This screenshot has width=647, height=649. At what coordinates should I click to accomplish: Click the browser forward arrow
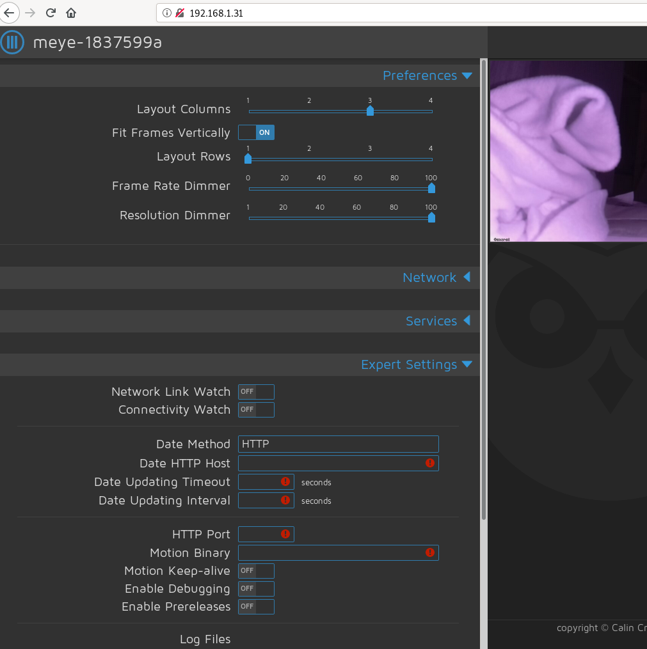coord(30,13)
